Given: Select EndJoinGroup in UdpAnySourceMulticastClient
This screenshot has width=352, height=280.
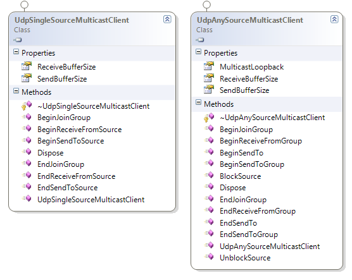Looking at the screenshot, I should (243, 200).
